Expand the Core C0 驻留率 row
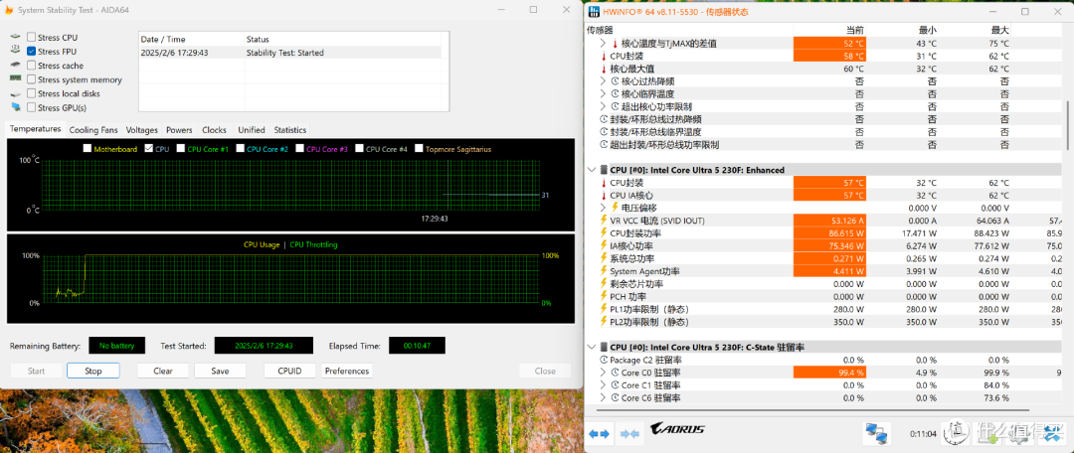1074x453 pixels. 603,373
